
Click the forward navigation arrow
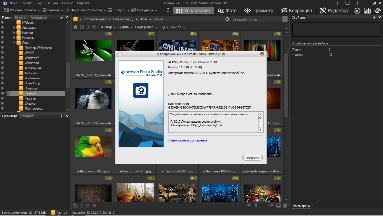tap(88, 27)
